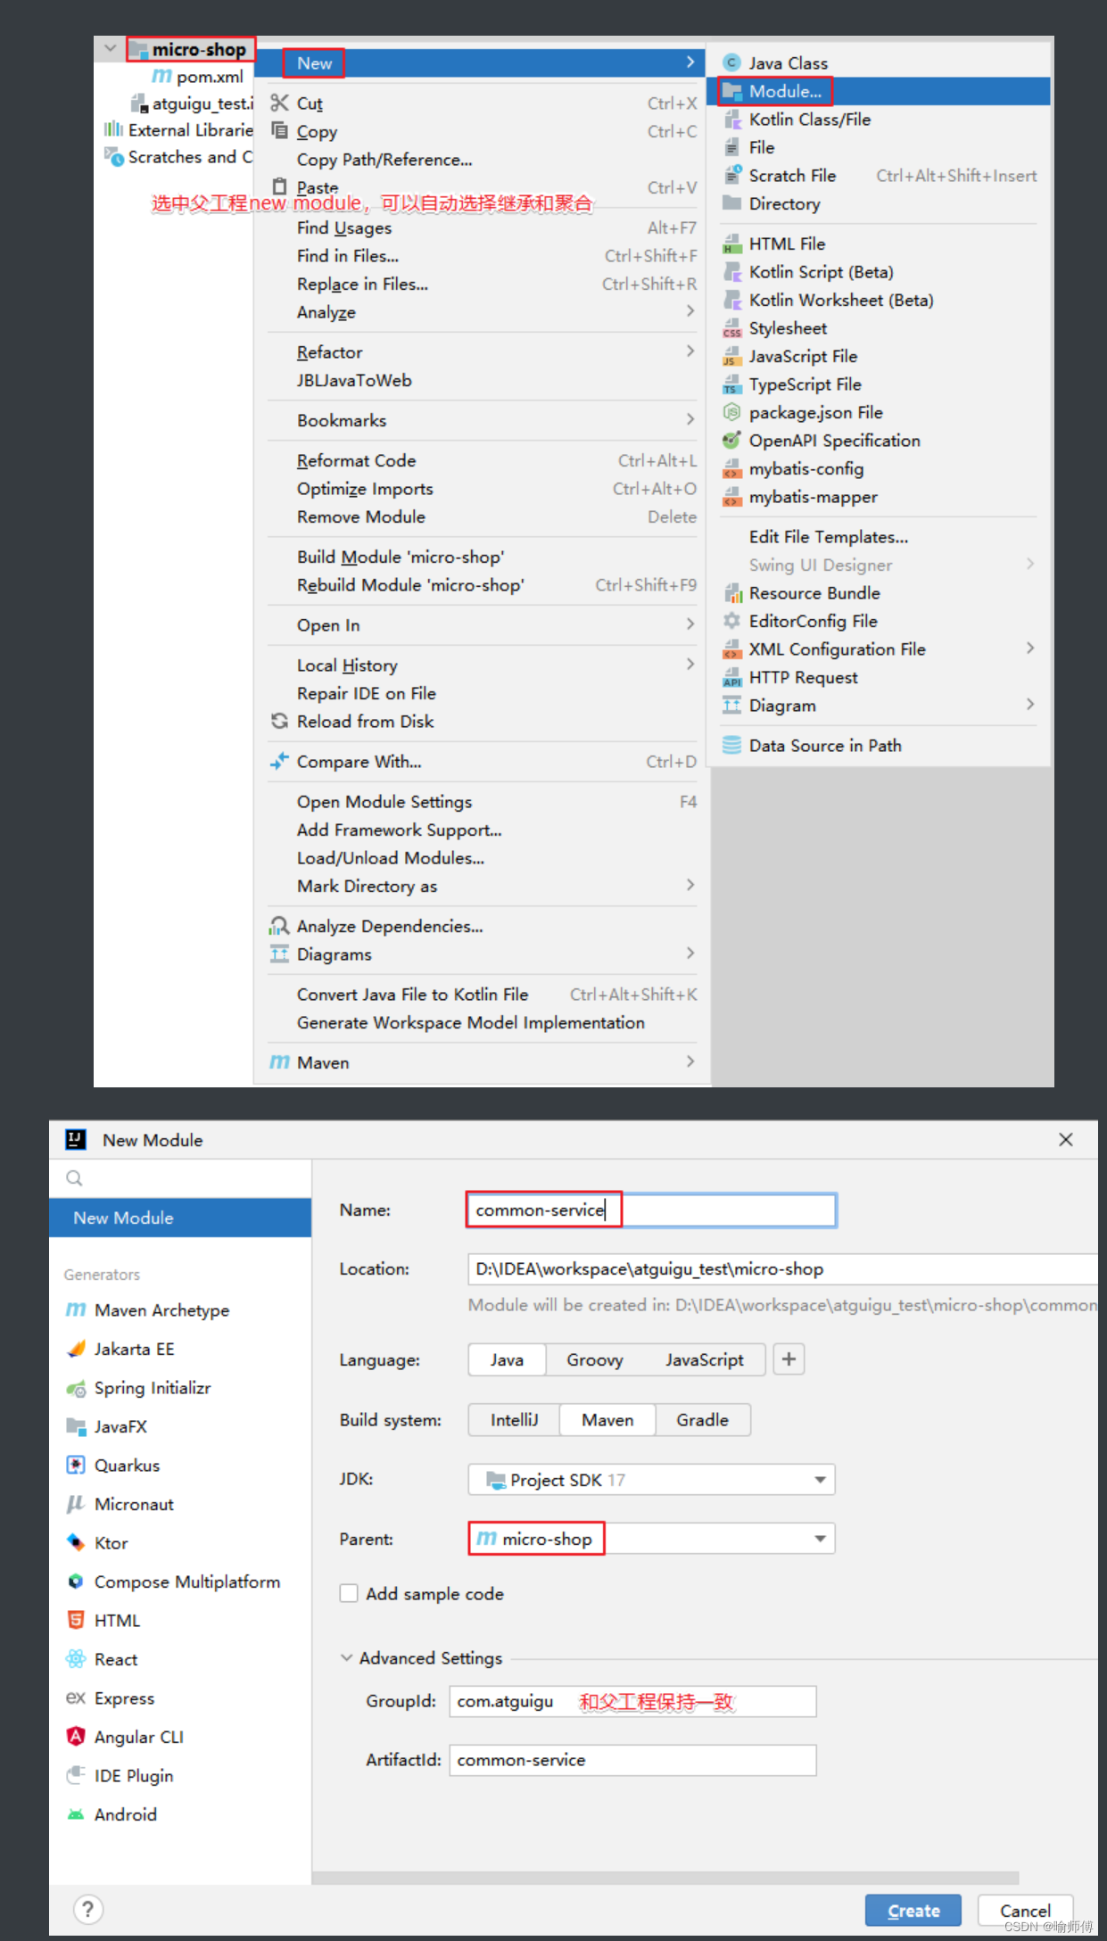Select the Jakarta EE generator
This screenshot has width=1107, height=1941.
pos(180,1349)
